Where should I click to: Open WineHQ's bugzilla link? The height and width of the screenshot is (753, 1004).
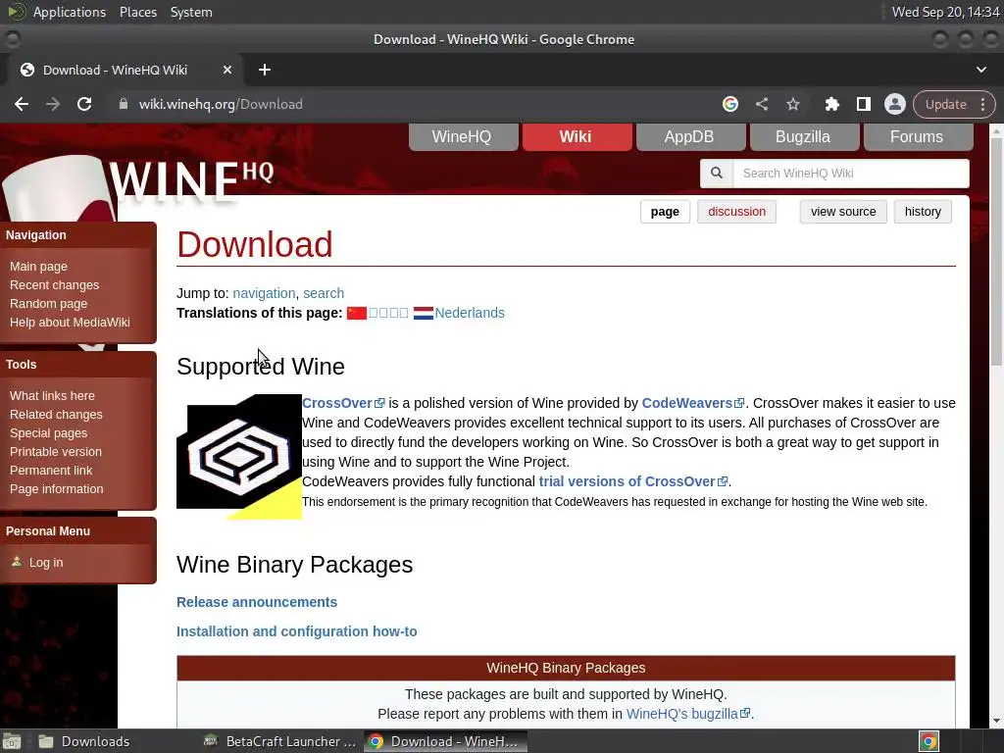pos(687,714)
